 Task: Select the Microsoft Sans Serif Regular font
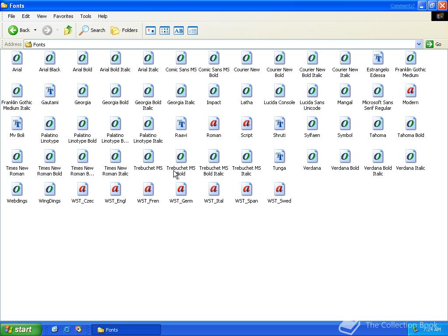coord(378,91)
